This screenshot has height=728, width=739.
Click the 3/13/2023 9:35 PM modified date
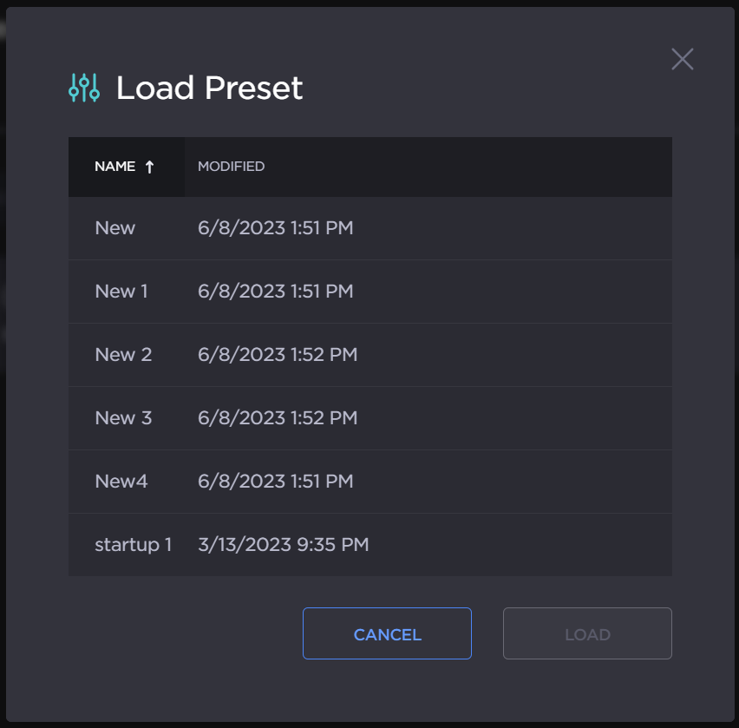[283, 545]
